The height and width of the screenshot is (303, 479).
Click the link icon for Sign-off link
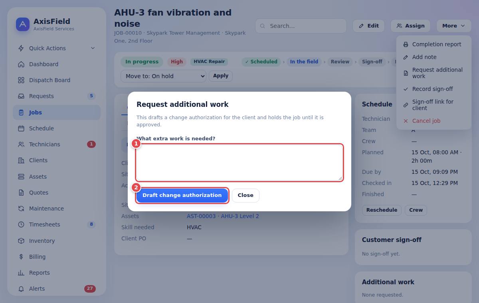click(406, 105)
